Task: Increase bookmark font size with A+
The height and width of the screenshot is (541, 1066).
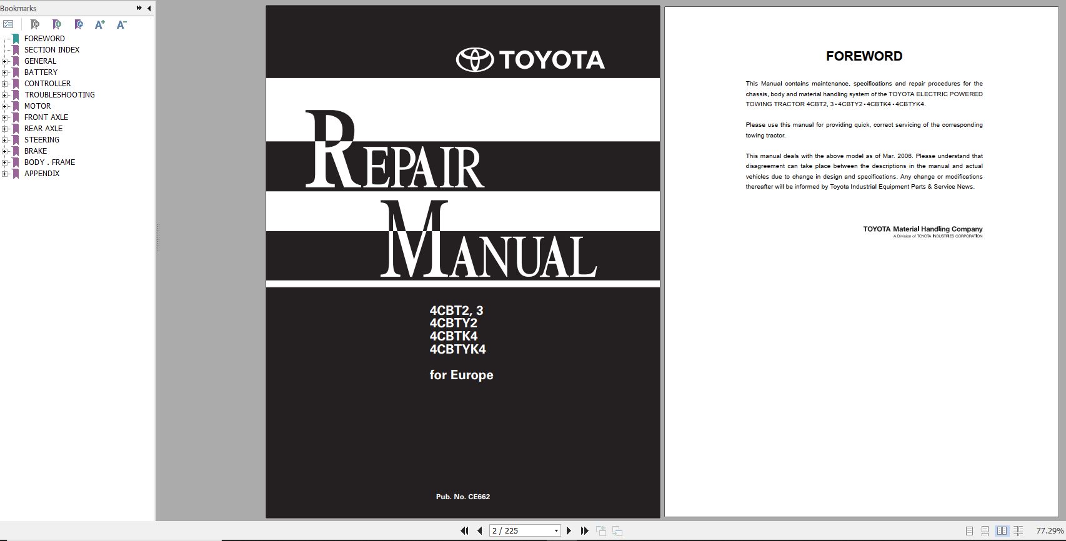Action: [x=100, y=24]
